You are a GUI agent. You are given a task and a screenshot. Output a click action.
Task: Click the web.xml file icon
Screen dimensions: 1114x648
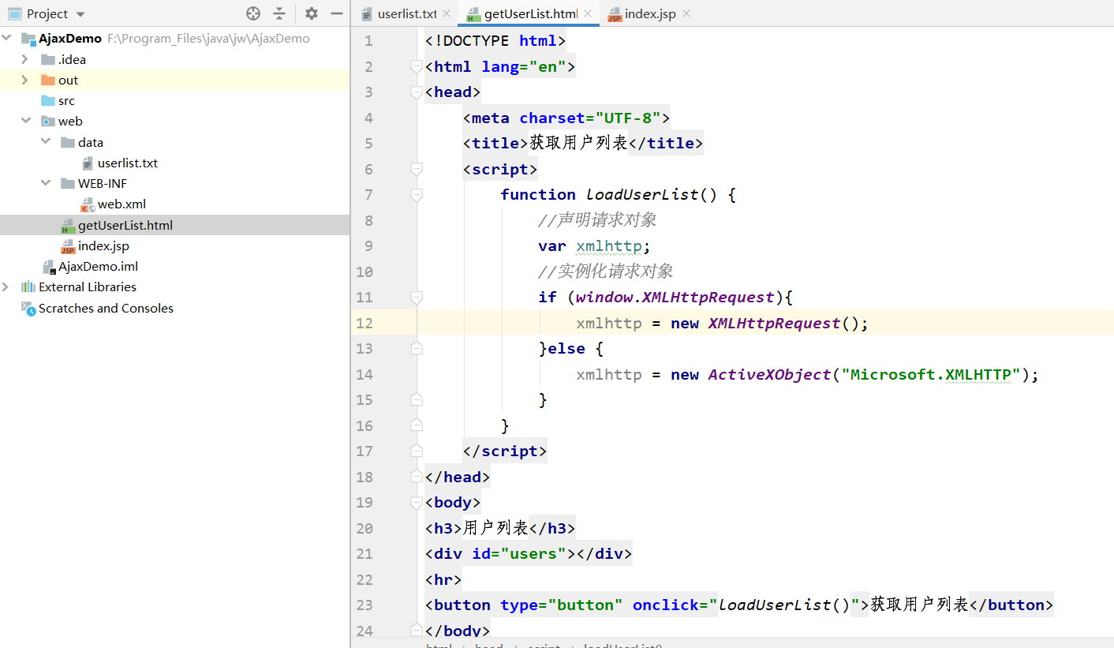tap(88, 204)
